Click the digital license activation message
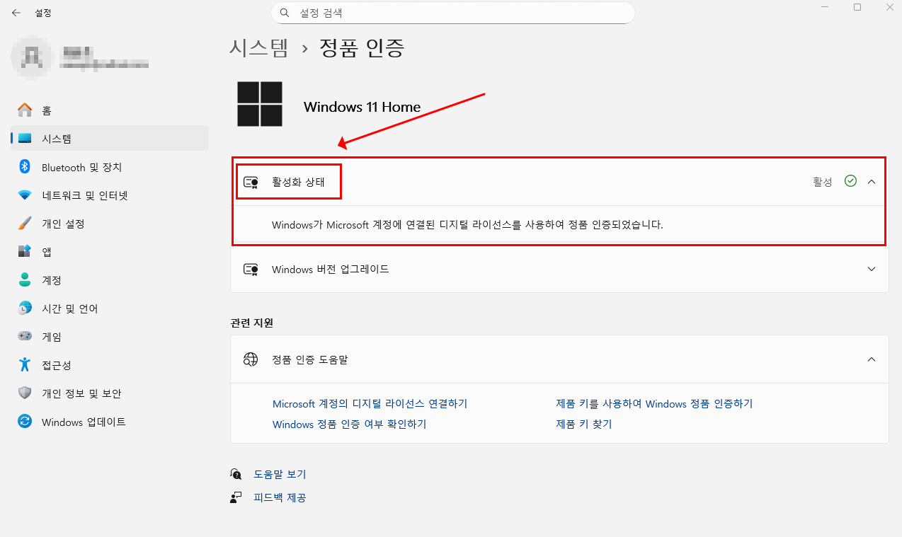 (467, 225)
